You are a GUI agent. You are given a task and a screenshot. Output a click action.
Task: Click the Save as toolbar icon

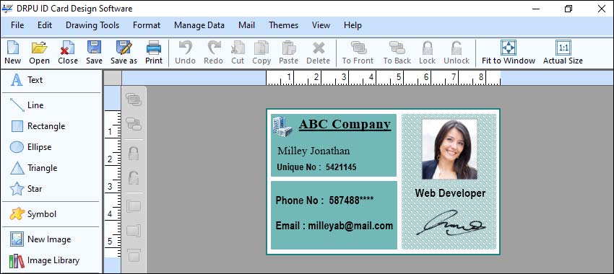pos(124,48)
